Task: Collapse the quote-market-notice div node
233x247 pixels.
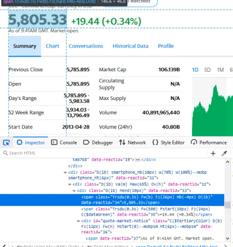Action: pos(78,221)
